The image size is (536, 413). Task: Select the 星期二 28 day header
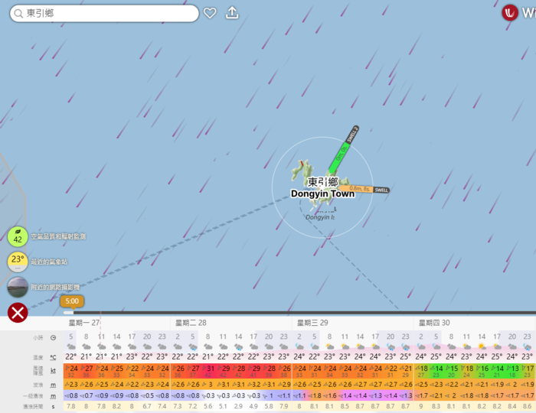tap(191, 323)
